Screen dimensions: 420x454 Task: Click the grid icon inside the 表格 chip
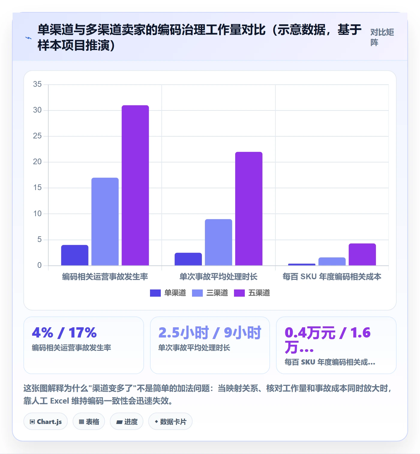(81, 422)
